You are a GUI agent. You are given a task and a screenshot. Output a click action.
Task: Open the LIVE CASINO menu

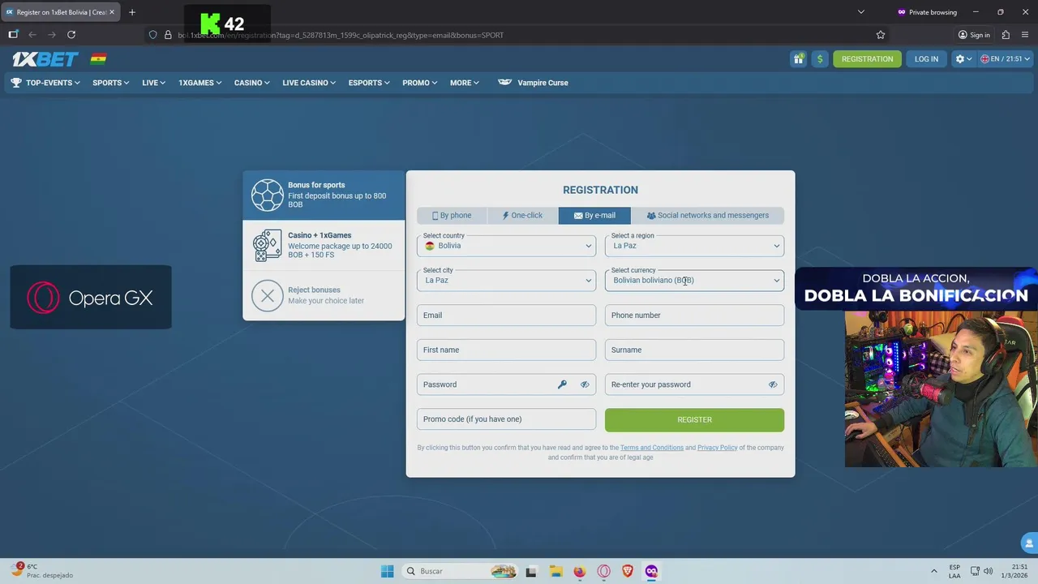[x=309, y=83]
